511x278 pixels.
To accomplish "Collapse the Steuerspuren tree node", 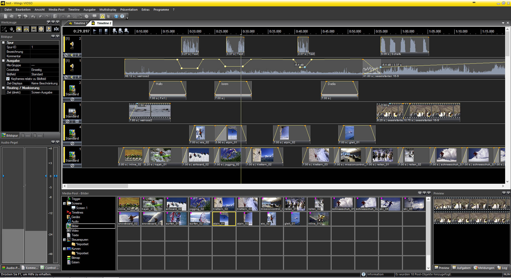I will 64,240.
